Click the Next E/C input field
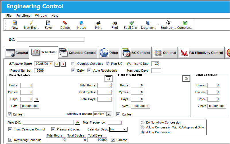 pyautogui.click(x=48, y=122)
